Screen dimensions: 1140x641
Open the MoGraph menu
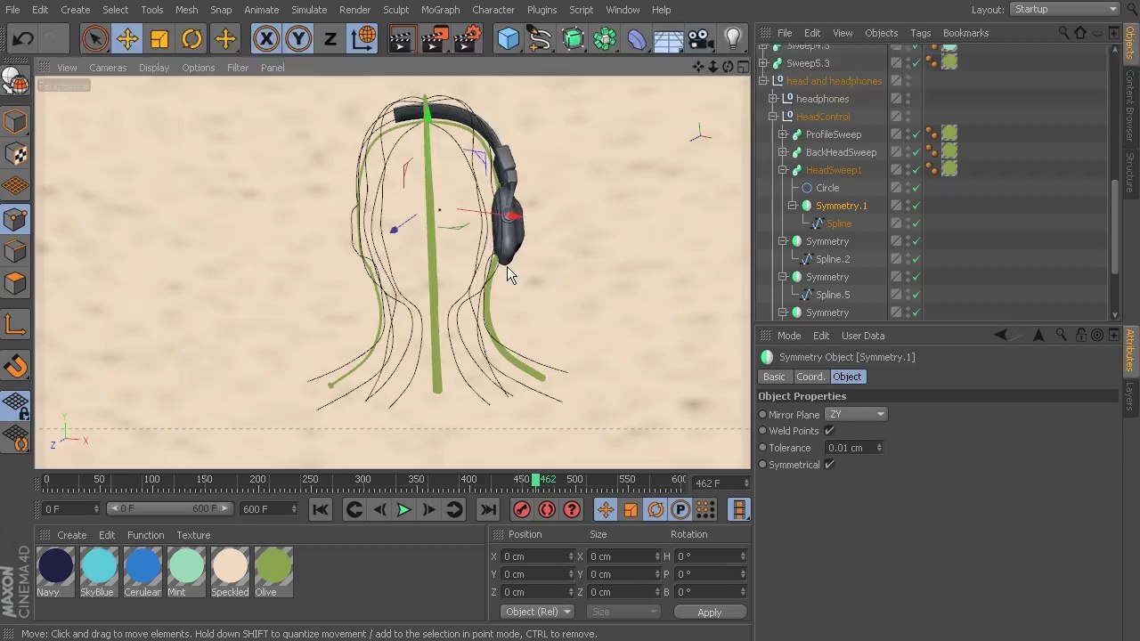pos(440,10)
